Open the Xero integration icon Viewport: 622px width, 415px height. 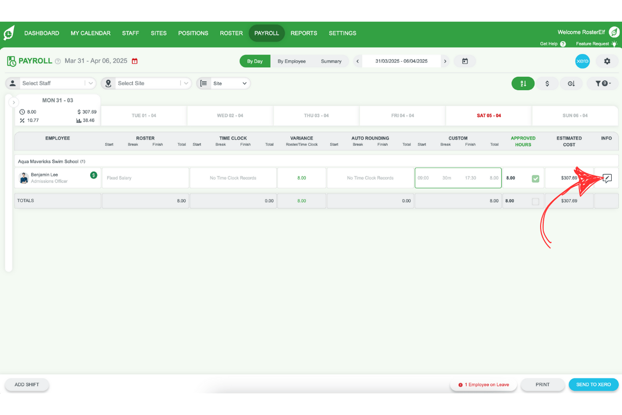coord(582,61)
